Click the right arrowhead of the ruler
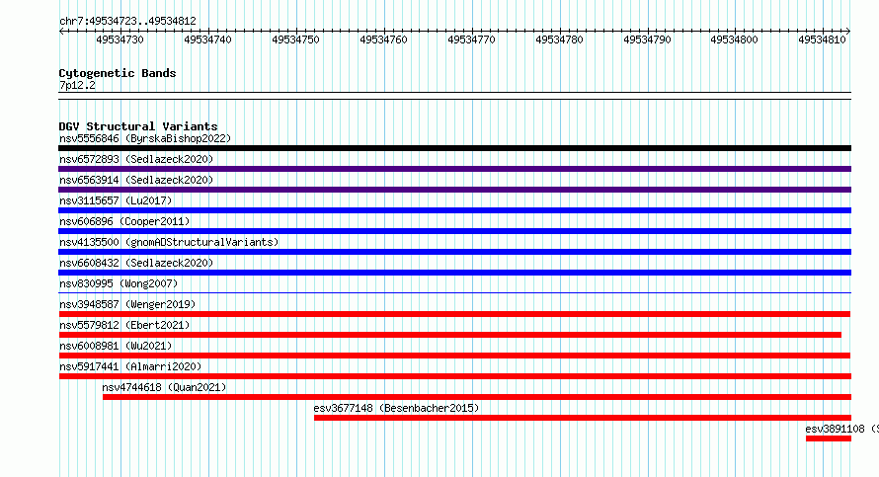Image resolution: width=879 pixels, height=477 pixels. point(848,32)
